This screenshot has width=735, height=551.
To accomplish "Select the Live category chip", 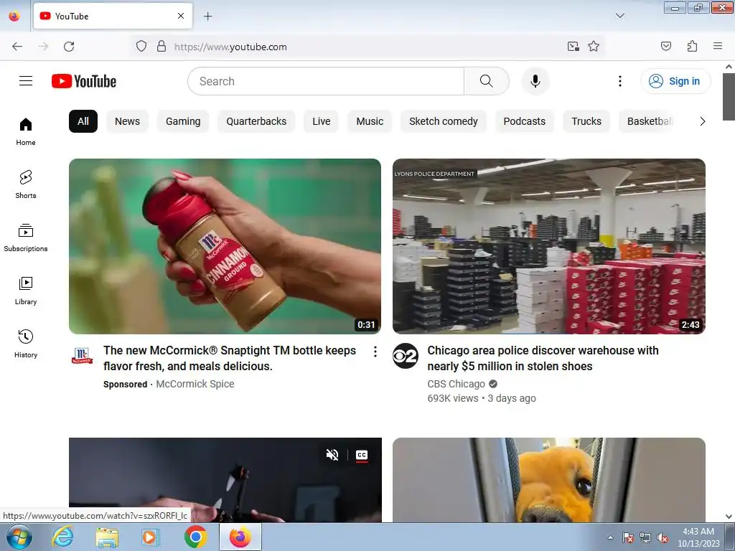I will [321, 121].
